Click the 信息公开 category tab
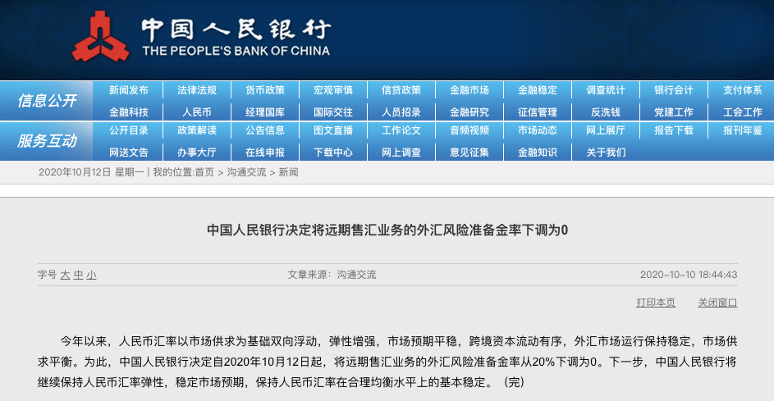The width and height of the screenshot is (774, 401). (x=47, y=101)
